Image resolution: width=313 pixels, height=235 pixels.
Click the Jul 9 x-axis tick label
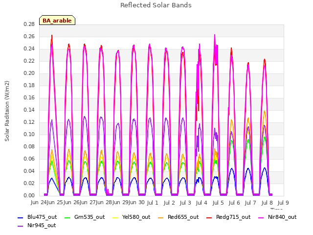283,203
